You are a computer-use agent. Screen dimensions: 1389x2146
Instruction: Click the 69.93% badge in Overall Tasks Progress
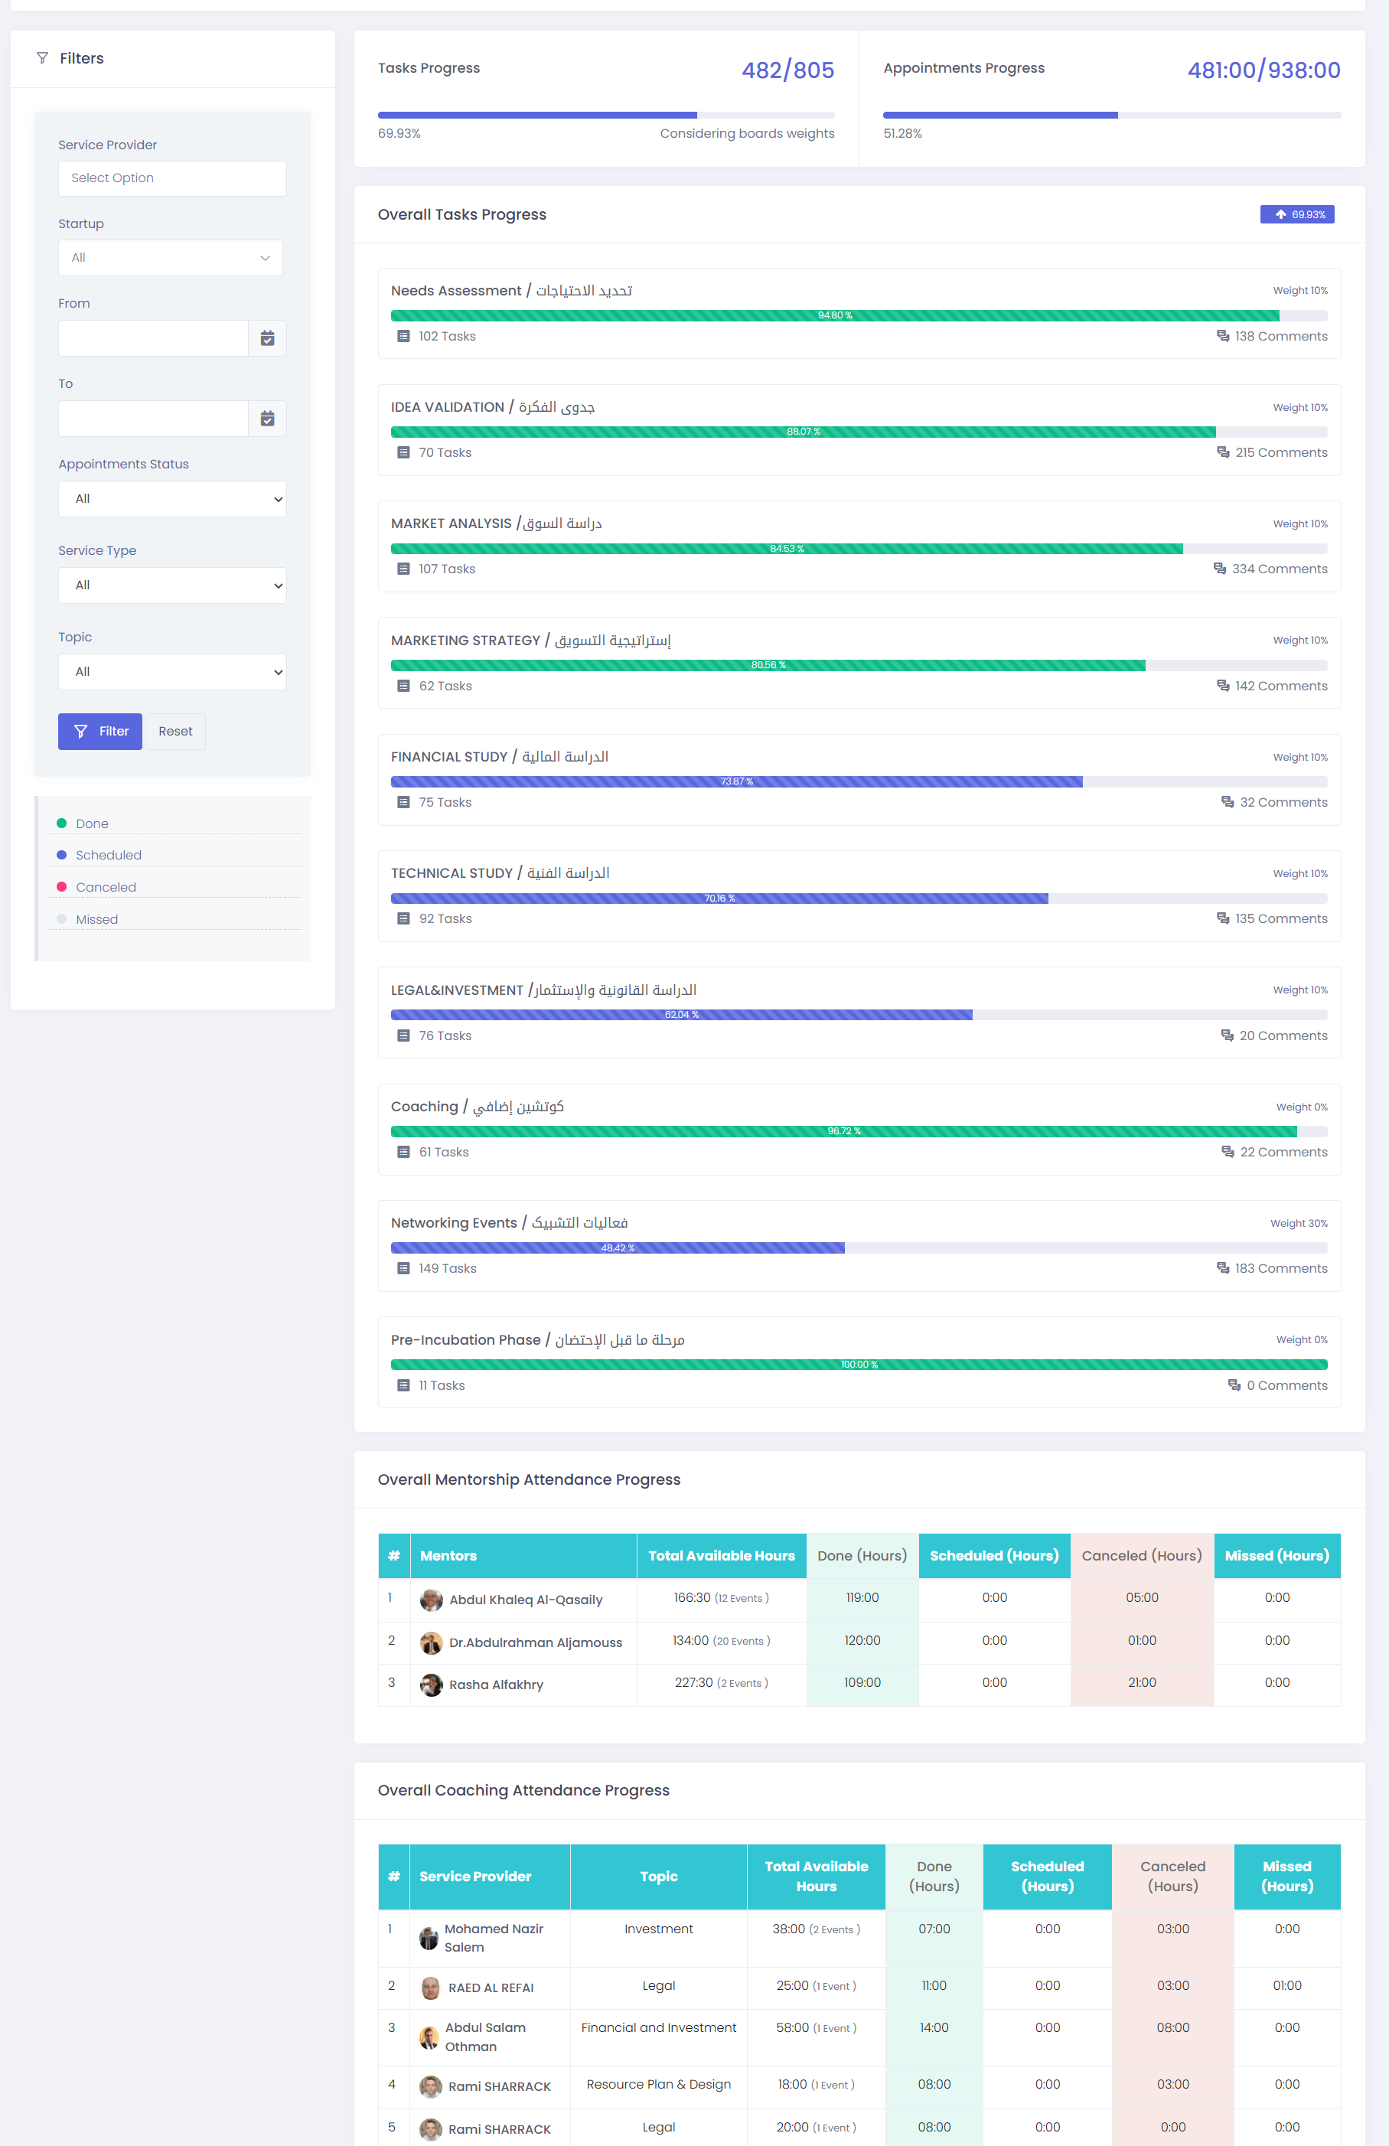coord(1297,214)
